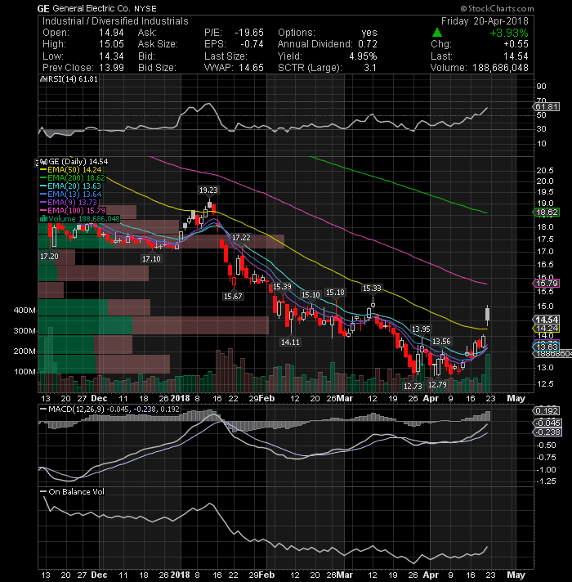Select the Low value 14.34

[x=111, y=56]
